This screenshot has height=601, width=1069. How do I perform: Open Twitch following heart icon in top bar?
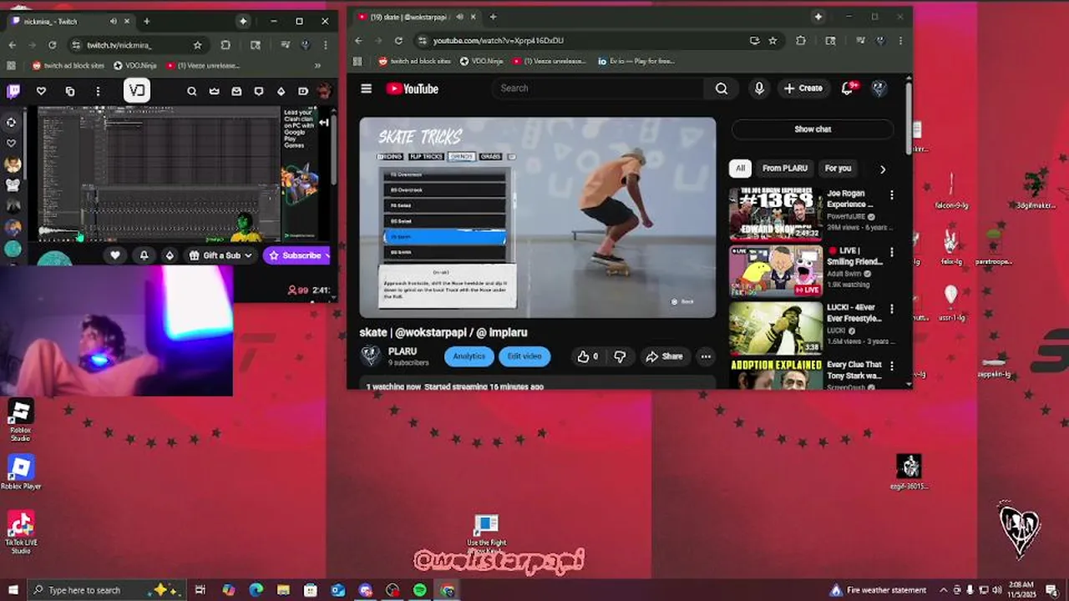coord(40,91)
